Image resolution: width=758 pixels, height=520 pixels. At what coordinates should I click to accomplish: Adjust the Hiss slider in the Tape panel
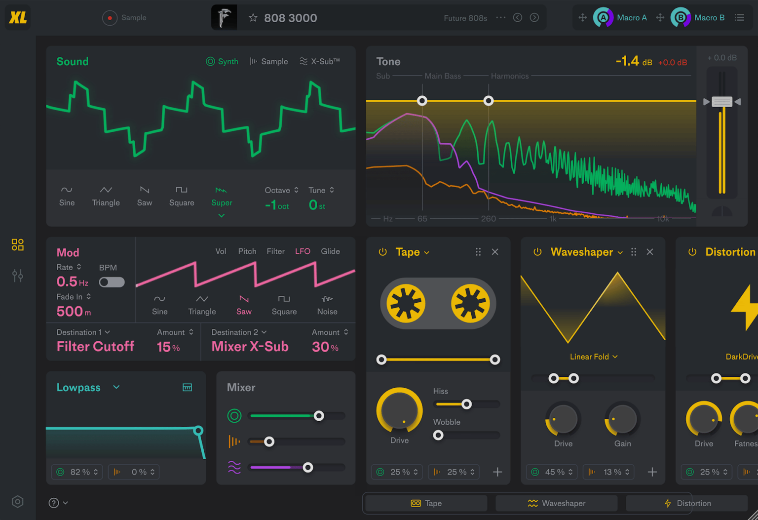click(466, 404)
